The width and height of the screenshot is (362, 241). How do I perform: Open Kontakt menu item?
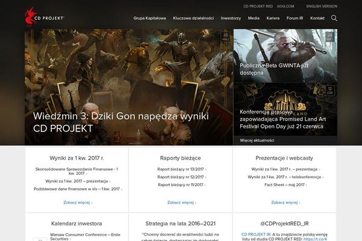click(x=317, y=18)
